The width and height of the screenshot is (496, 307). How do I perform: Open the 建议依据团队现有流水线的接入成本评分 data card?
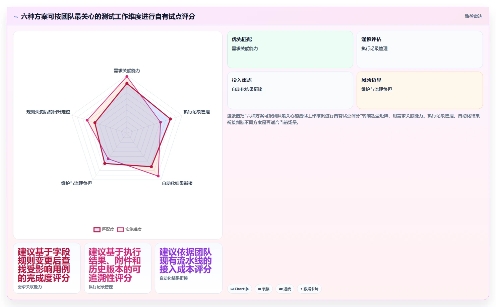point(189,268)
